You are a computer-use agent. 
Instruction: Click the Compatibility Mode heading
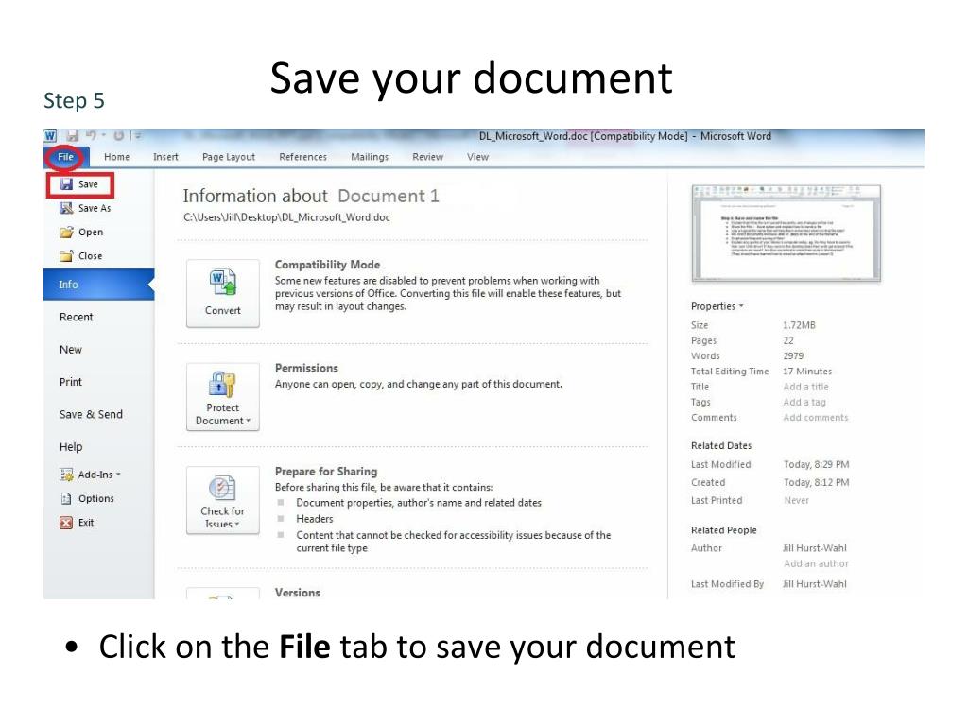pyautogui.click(x=327, y=265)
